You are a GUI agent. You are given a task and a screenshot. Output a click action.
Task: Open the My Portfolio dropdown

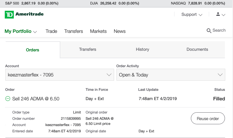click(21, 31)
